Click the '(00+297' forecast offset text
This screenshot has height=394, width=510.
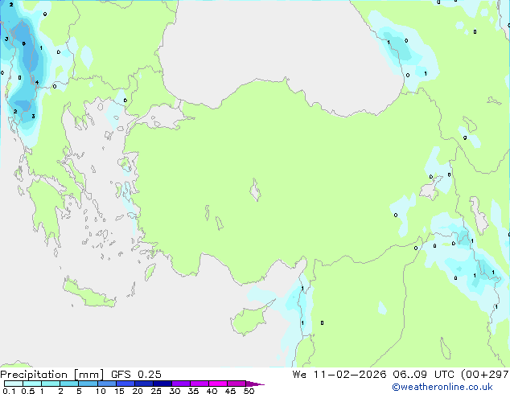(484, 375)
